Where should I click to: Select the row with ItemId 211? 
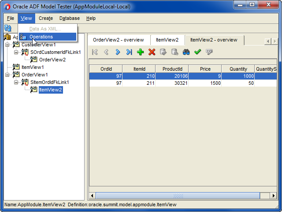[183, 83]
